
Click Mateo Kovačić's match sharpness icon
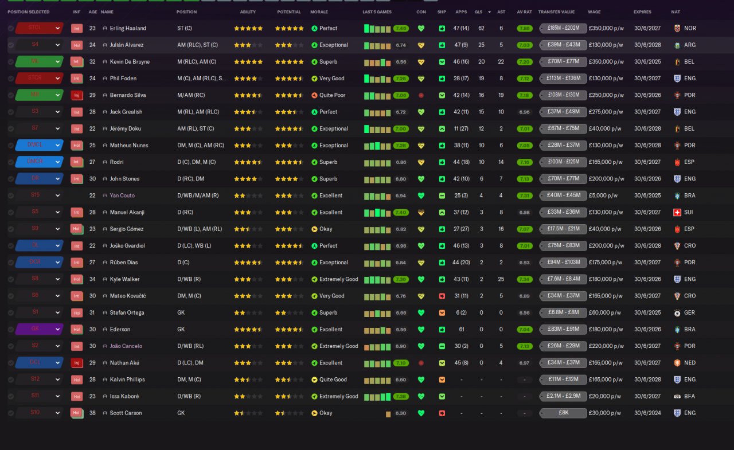coord(442,296)
